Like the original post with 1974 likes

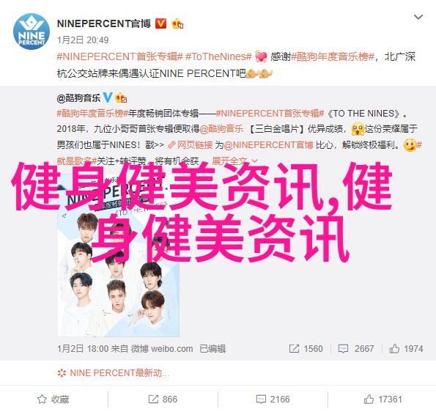pyautogui.click(x=406, y=348)
